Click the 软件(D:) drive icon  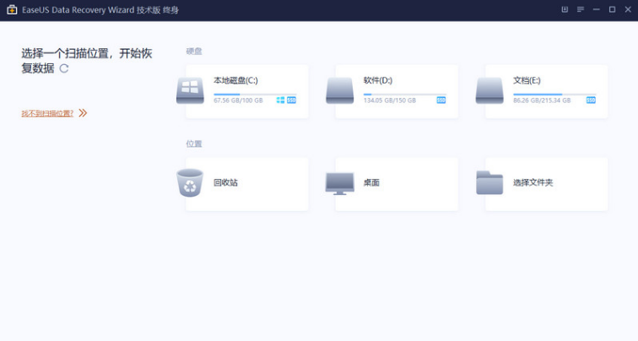pos(340,91)
